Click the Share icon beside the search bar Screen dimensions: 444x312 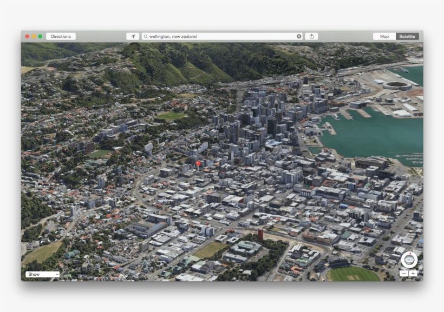[x=312, y=36]
